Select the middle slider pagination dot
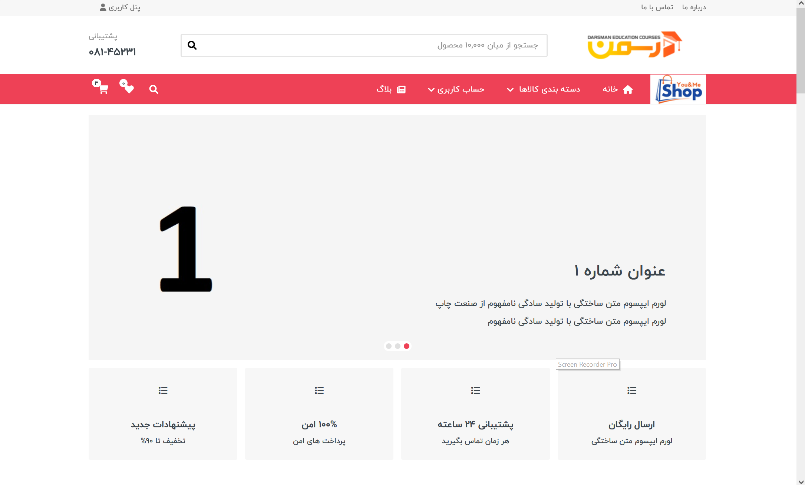The width and height of the screenshot is (805, 485). [x=397, y=346]
